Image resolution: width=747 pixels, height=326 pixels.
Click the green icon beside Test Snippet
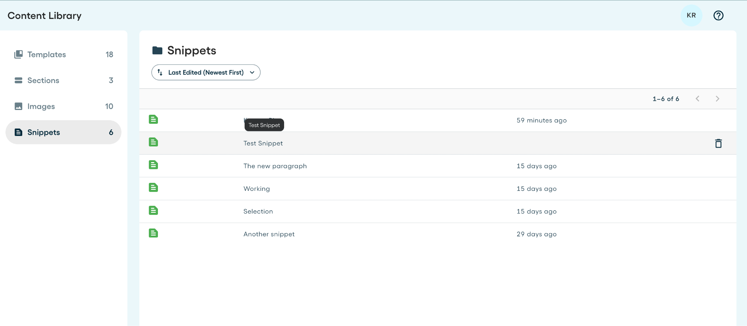(x=153, y=142)
